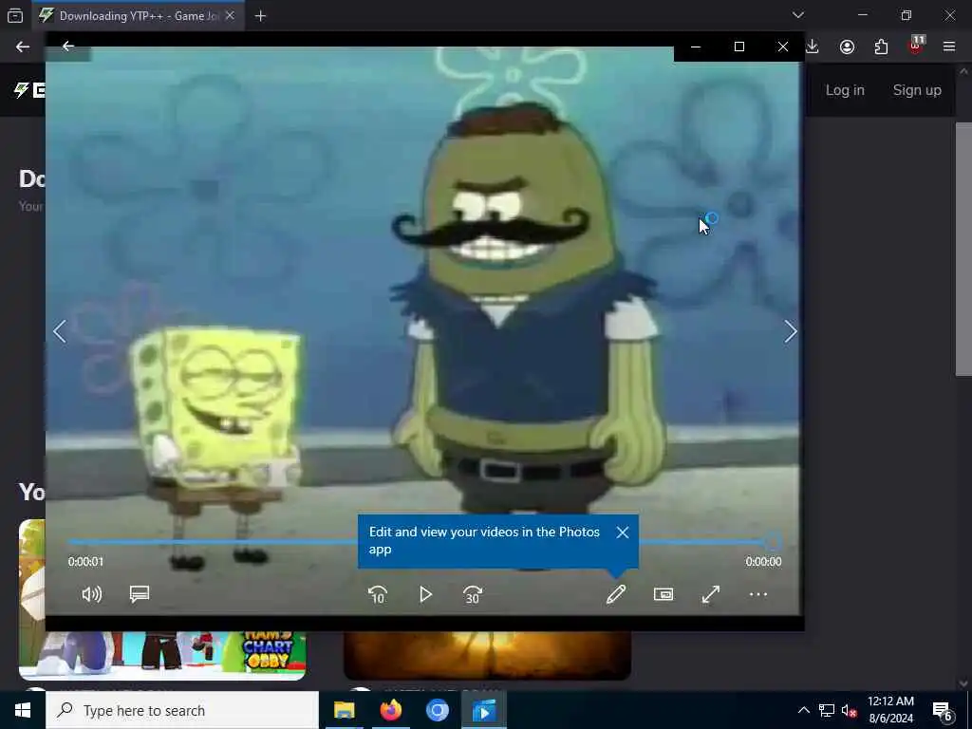Open the Windows Start menu
This screenshot has height=729, width=972.
click(23, 710)
